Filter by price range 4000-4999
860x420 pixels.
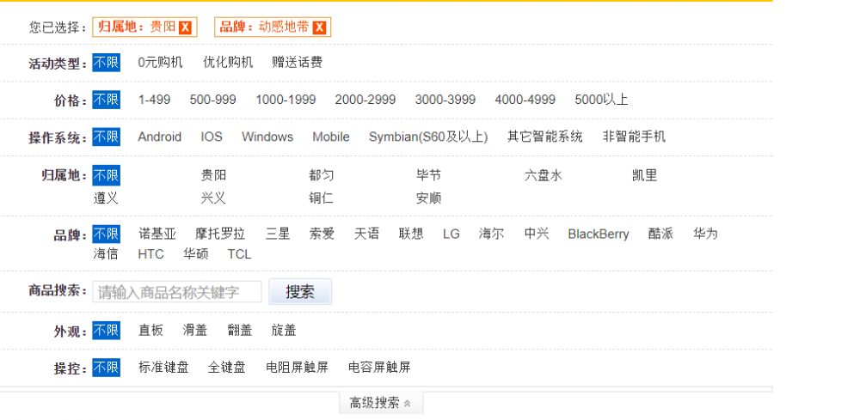pyautogui.click(x=525, y=100)
